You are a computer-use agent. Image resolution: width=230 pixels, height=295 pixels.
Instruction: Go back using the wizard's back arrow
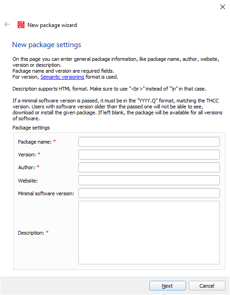click(7, 24)
